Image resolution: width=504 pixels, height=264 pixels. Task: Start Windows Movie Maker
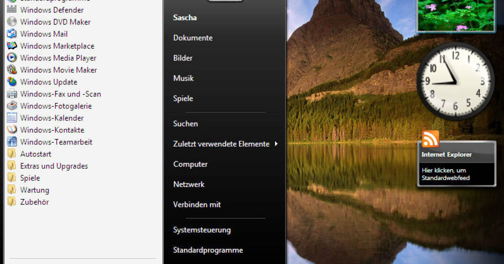point(57,70)
